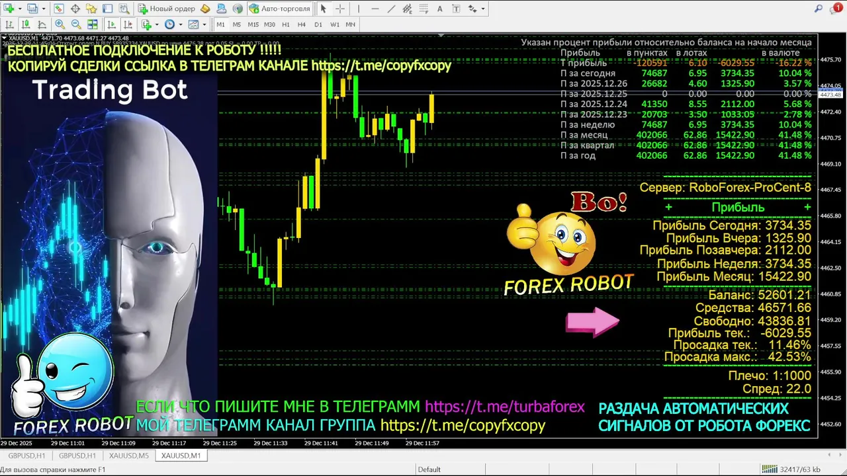
Task: Toggle chart shift from right edge
Action: pos(128,24)
